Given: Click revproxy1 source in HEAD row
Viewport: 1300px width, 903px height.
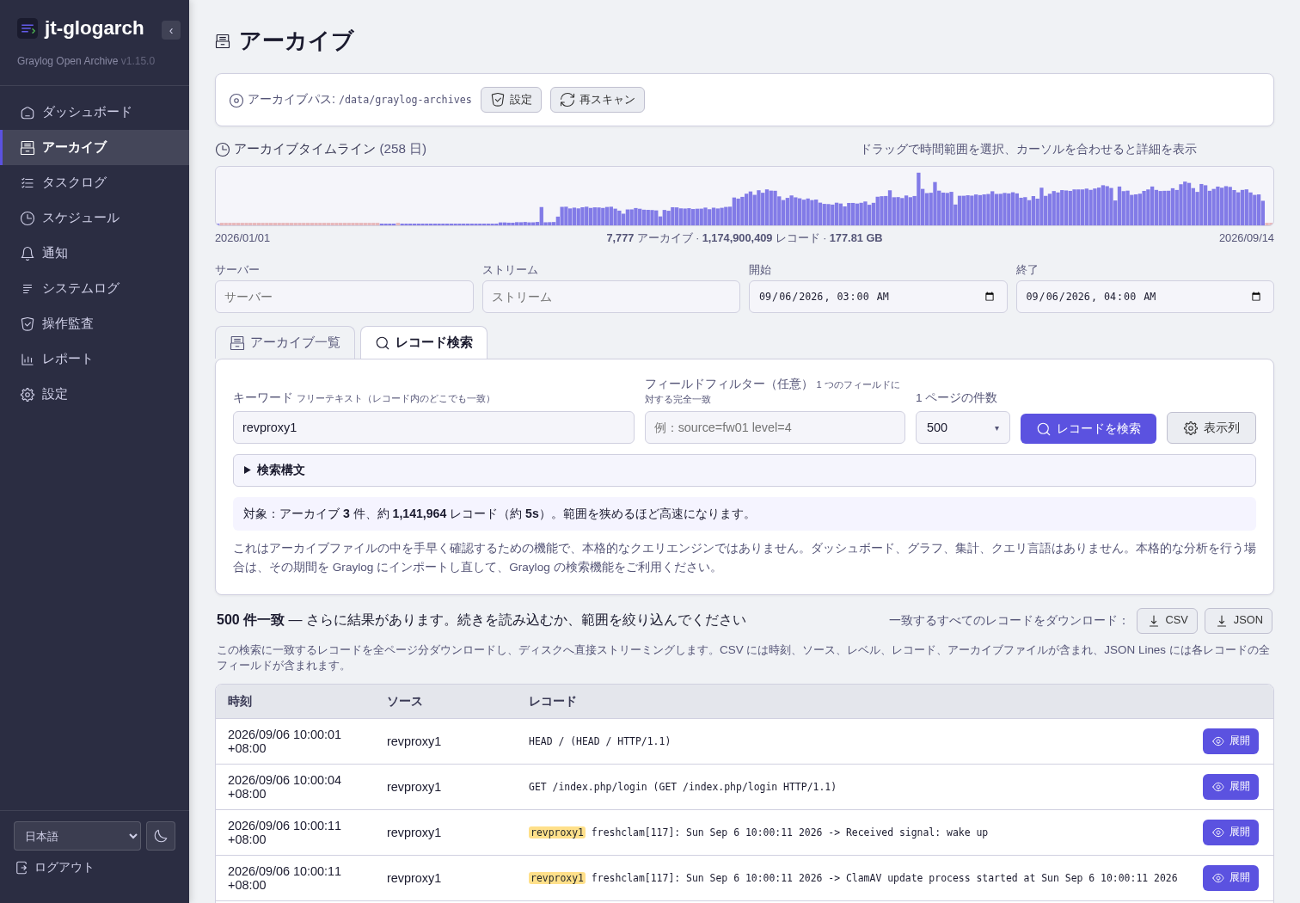Looking at the screenshot, I should [x=414, y=741].
